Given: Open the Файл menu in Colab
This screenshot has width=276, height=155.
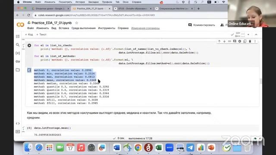Looking at the screenshot, I should tap(30, 28).
